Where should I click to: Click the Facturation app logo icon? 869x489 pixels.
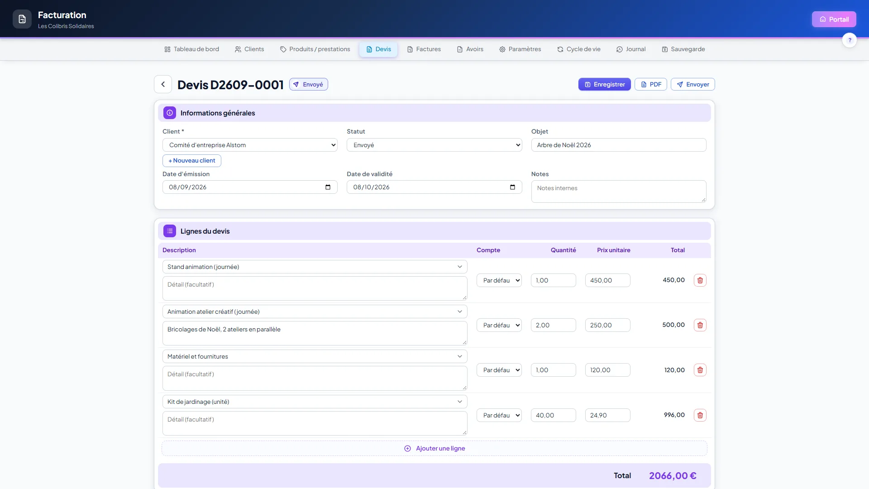coord(22,19)
